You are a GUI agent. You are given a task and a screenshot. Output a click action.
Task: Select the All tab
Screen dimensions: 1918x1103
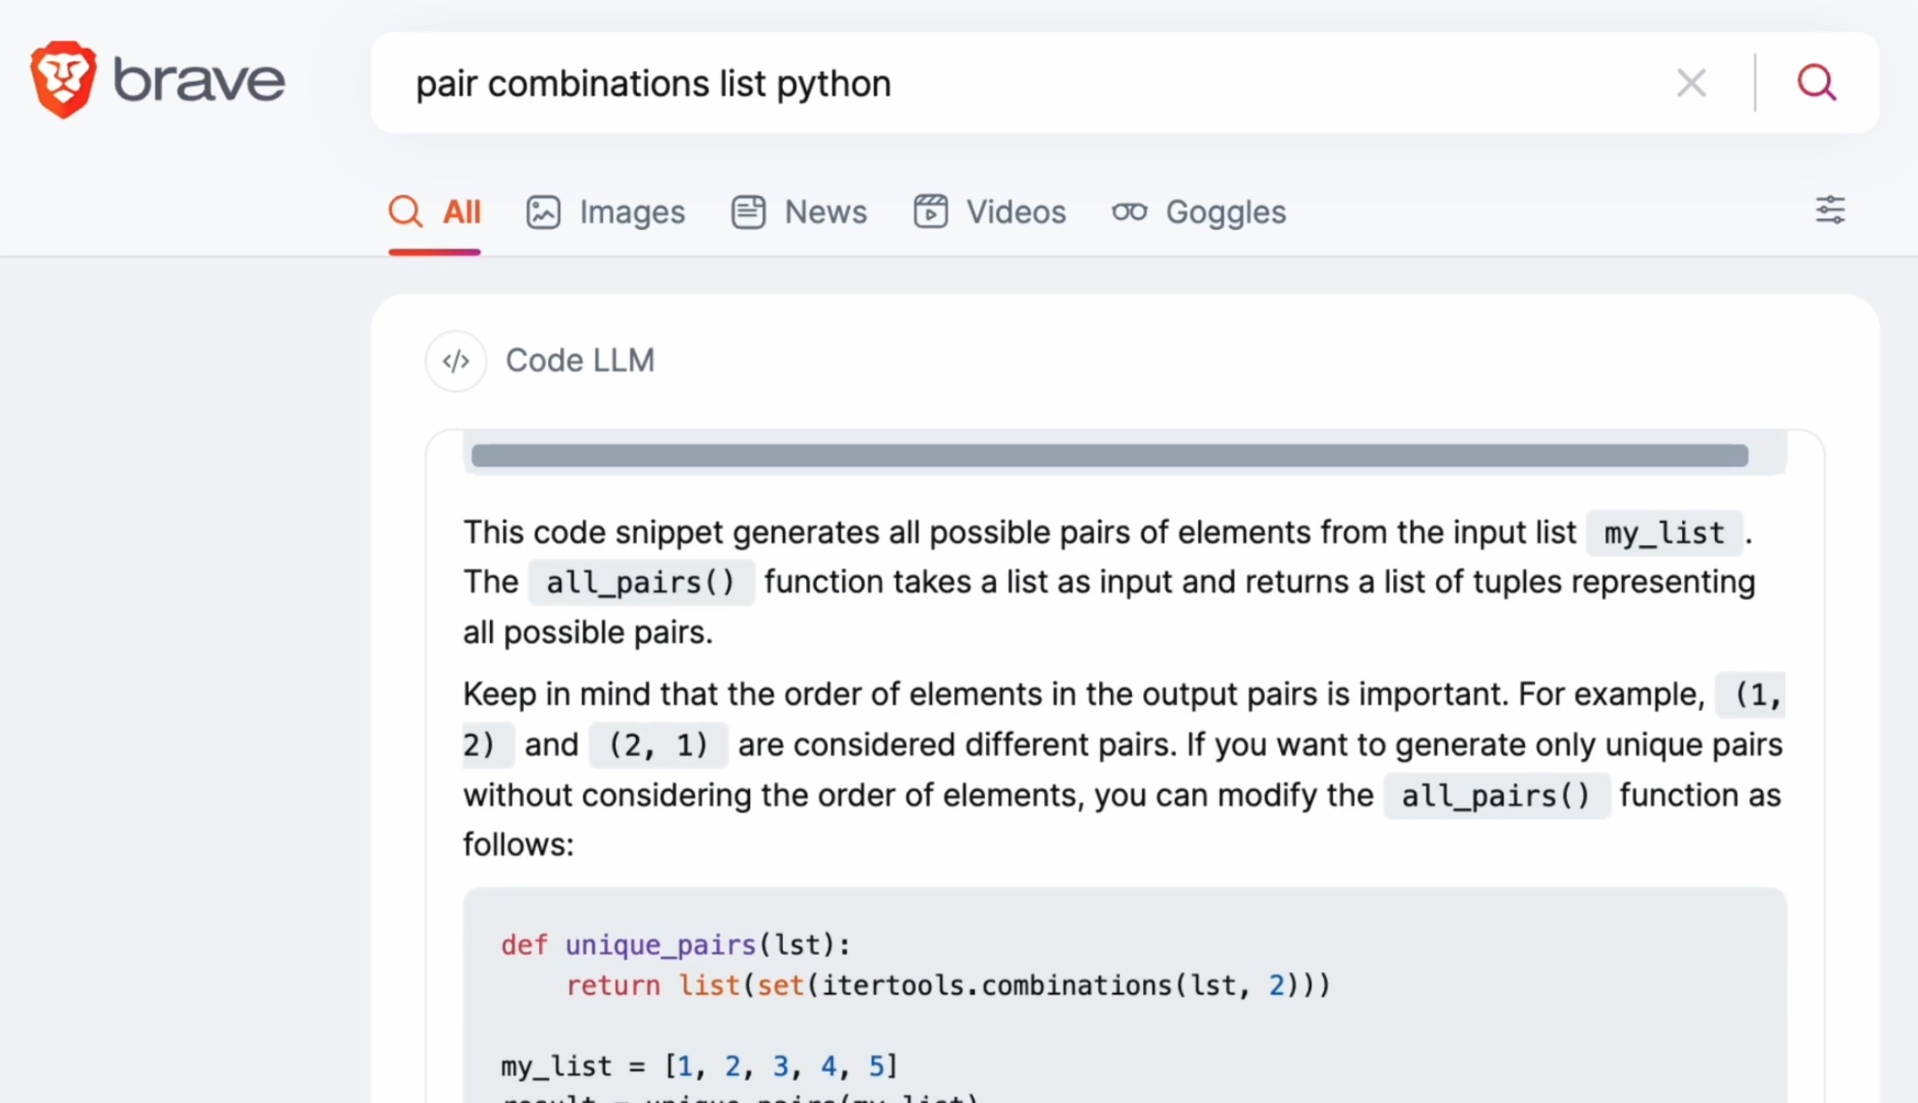click(434, 212)
